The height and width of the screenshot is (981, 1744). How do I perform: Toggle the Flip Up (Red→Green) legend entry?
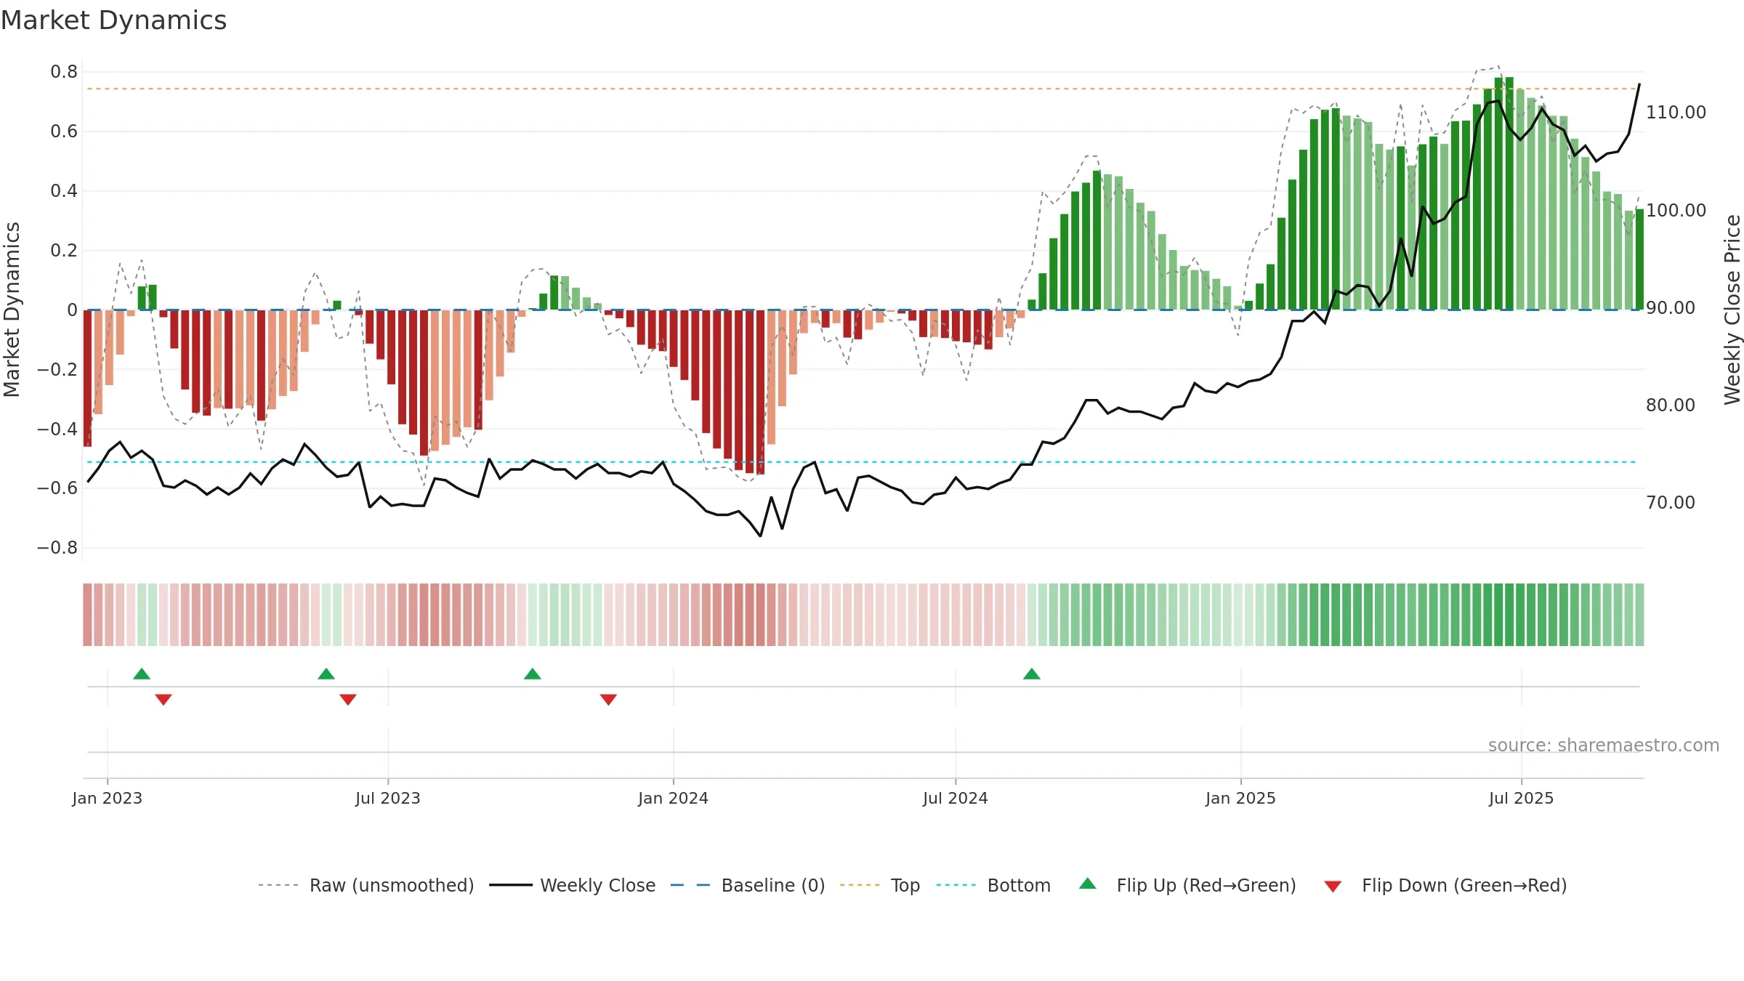(1188, 885)
